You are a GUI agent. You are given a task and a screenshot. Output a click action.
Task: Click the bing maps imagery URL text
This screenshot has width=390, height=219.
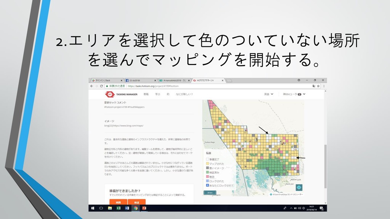coord(124,125)
